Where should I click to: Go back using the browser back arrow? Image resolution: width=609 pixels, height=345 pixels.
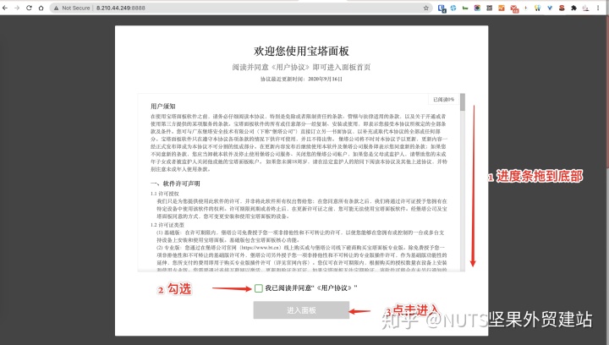[x=5, y=8]
